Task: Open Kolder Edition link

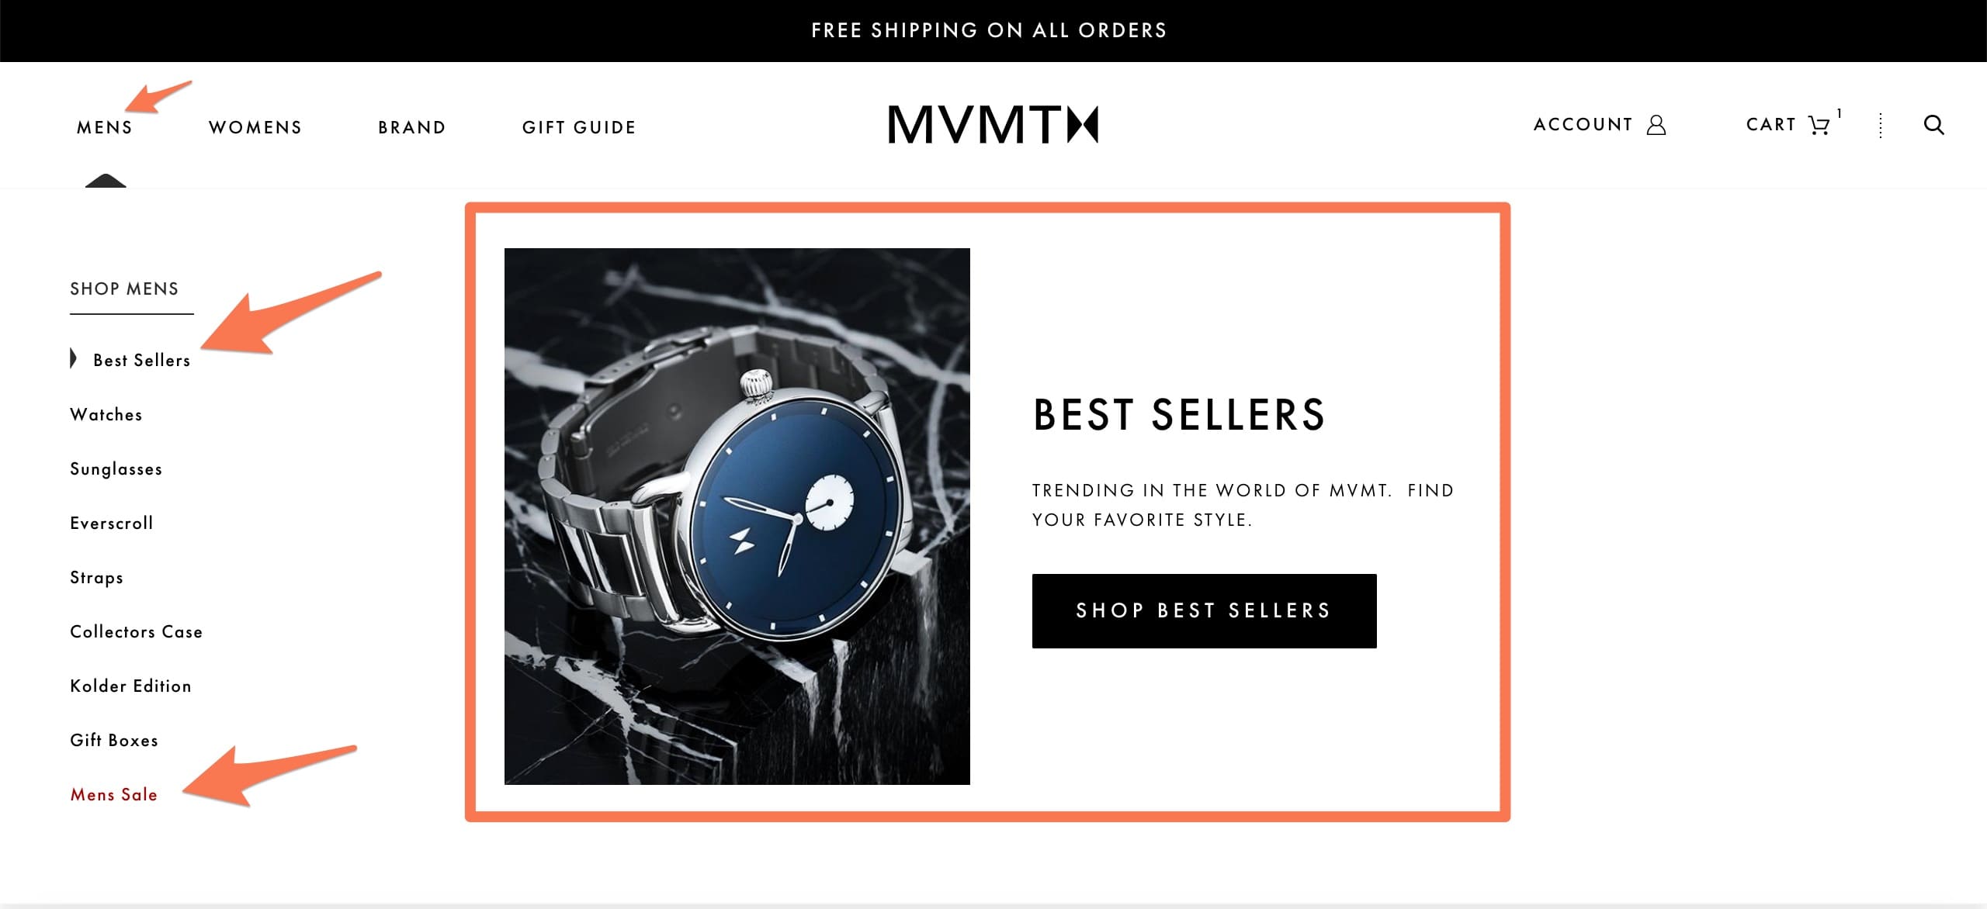Action: click(x=131, y=686)
